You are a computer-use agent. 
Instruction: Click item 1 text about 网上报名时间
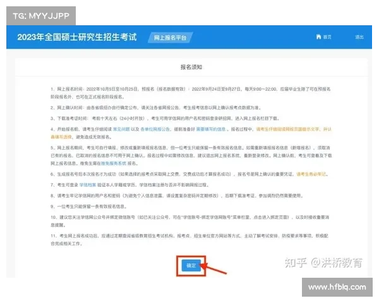191,93
